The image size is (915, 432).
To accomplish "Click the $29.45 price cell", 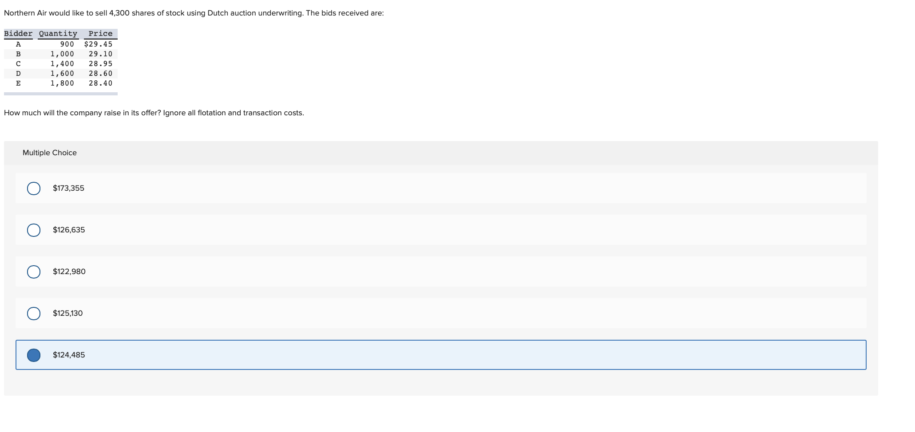I will 98,44.
